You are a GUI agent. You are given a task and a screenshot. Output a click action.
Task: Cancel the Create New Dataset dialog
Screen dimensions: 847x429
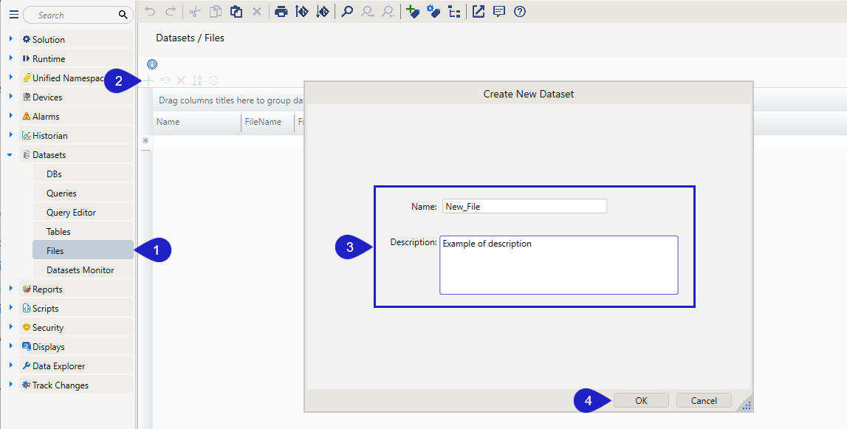(x=704, y=400)
